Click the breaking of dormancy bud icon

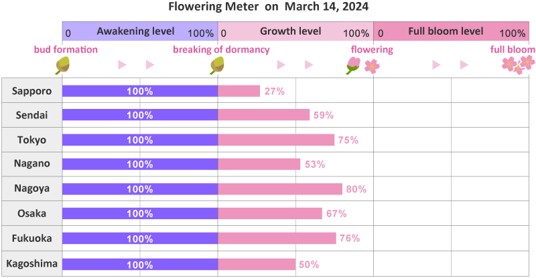click(216, 65)
